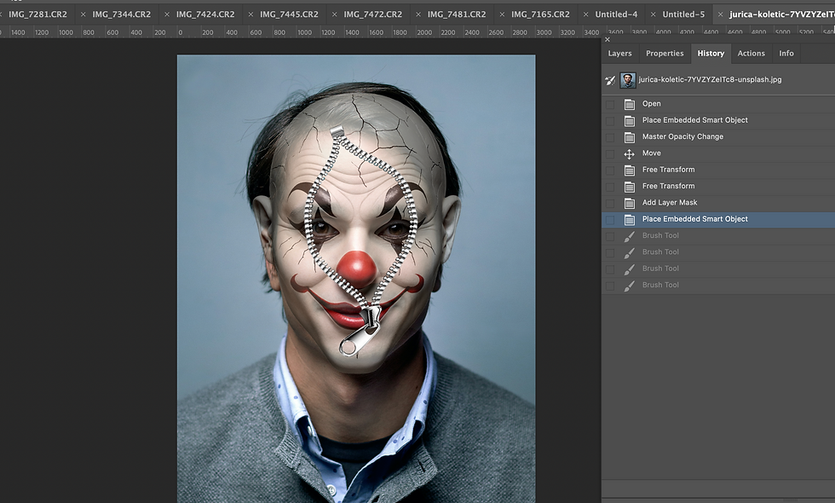Set history brush source at first Brush Tool
The height and width of the screenshot is (503, 835).
pos(610,237)
